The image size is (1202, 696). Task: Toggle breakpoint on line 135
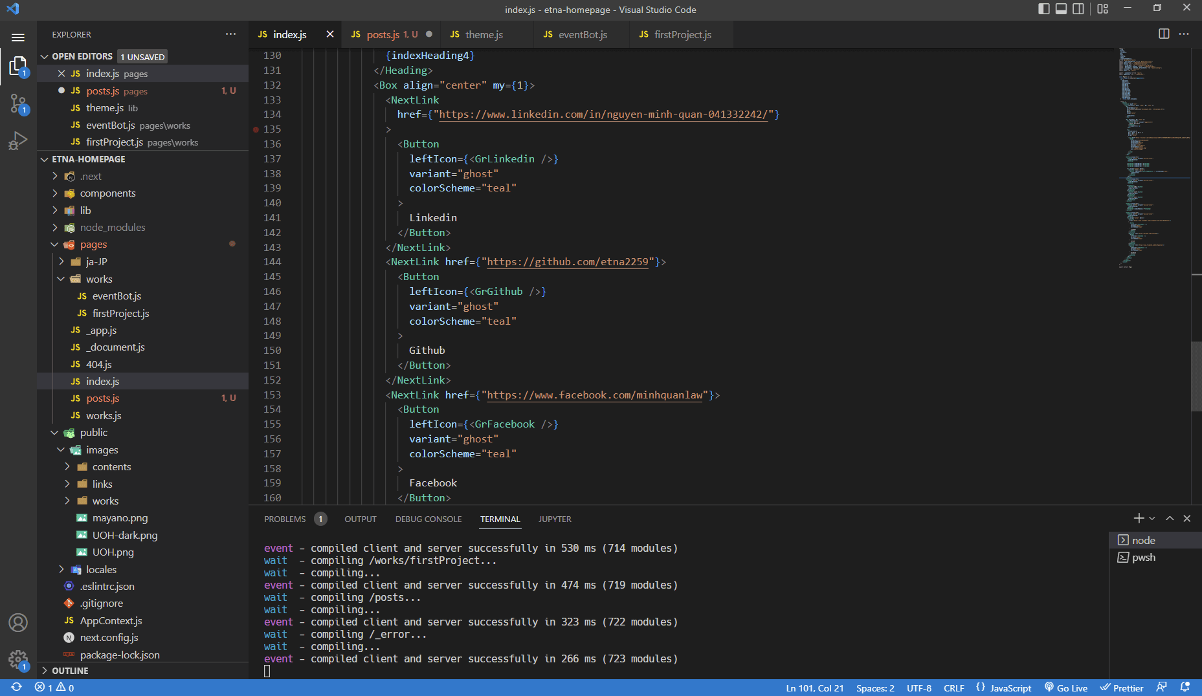(x=256, y=129)
